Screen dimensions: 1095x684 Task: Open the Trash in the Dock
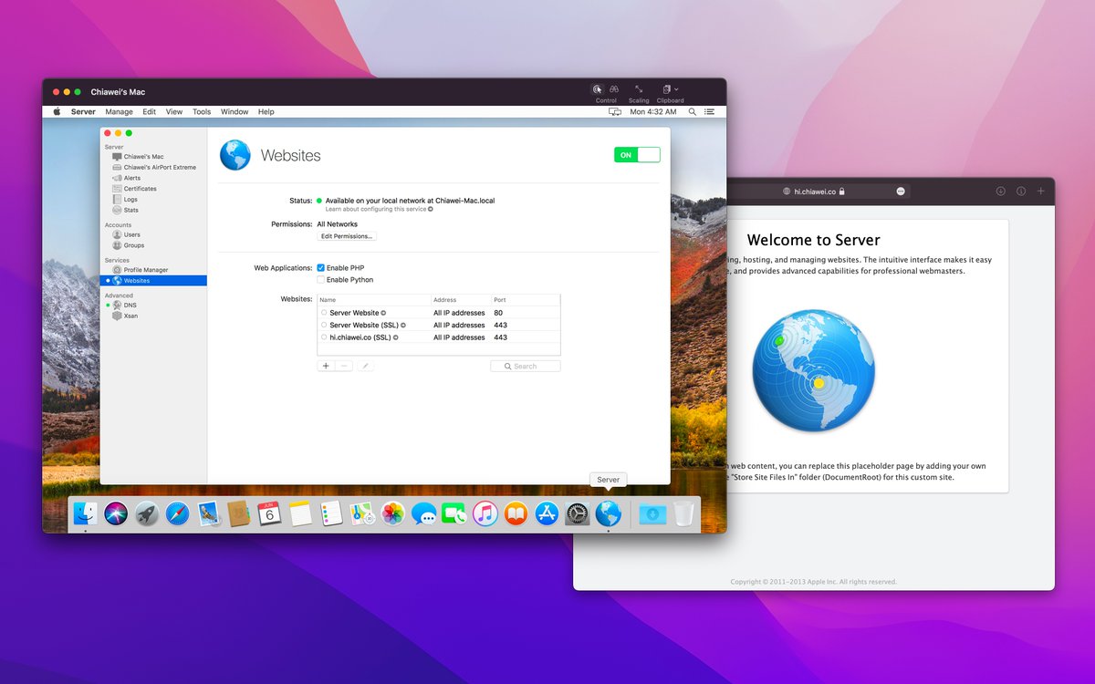[683, 513]
